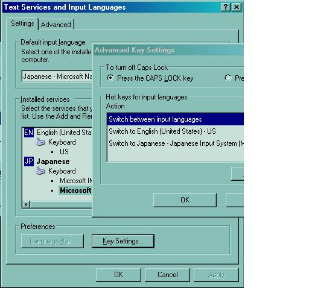Click the question mark help icon
This screenshot has width=309, height=288.
[x=226, y=7]
